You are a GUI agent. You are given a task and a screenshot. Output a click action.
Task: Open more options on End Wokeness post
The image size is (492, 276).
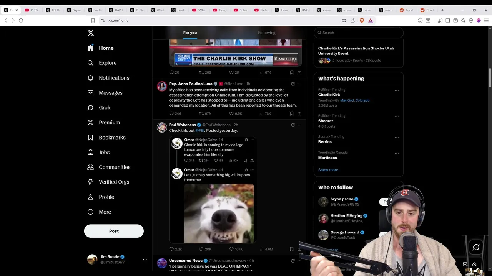(x=299, y=125)
